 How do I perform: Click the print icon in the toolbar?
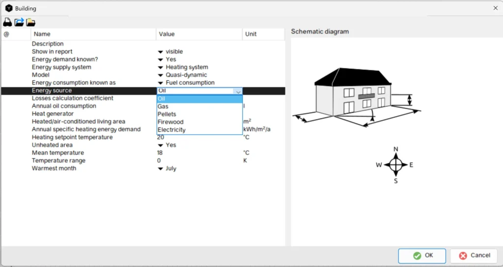pos(7,22)
